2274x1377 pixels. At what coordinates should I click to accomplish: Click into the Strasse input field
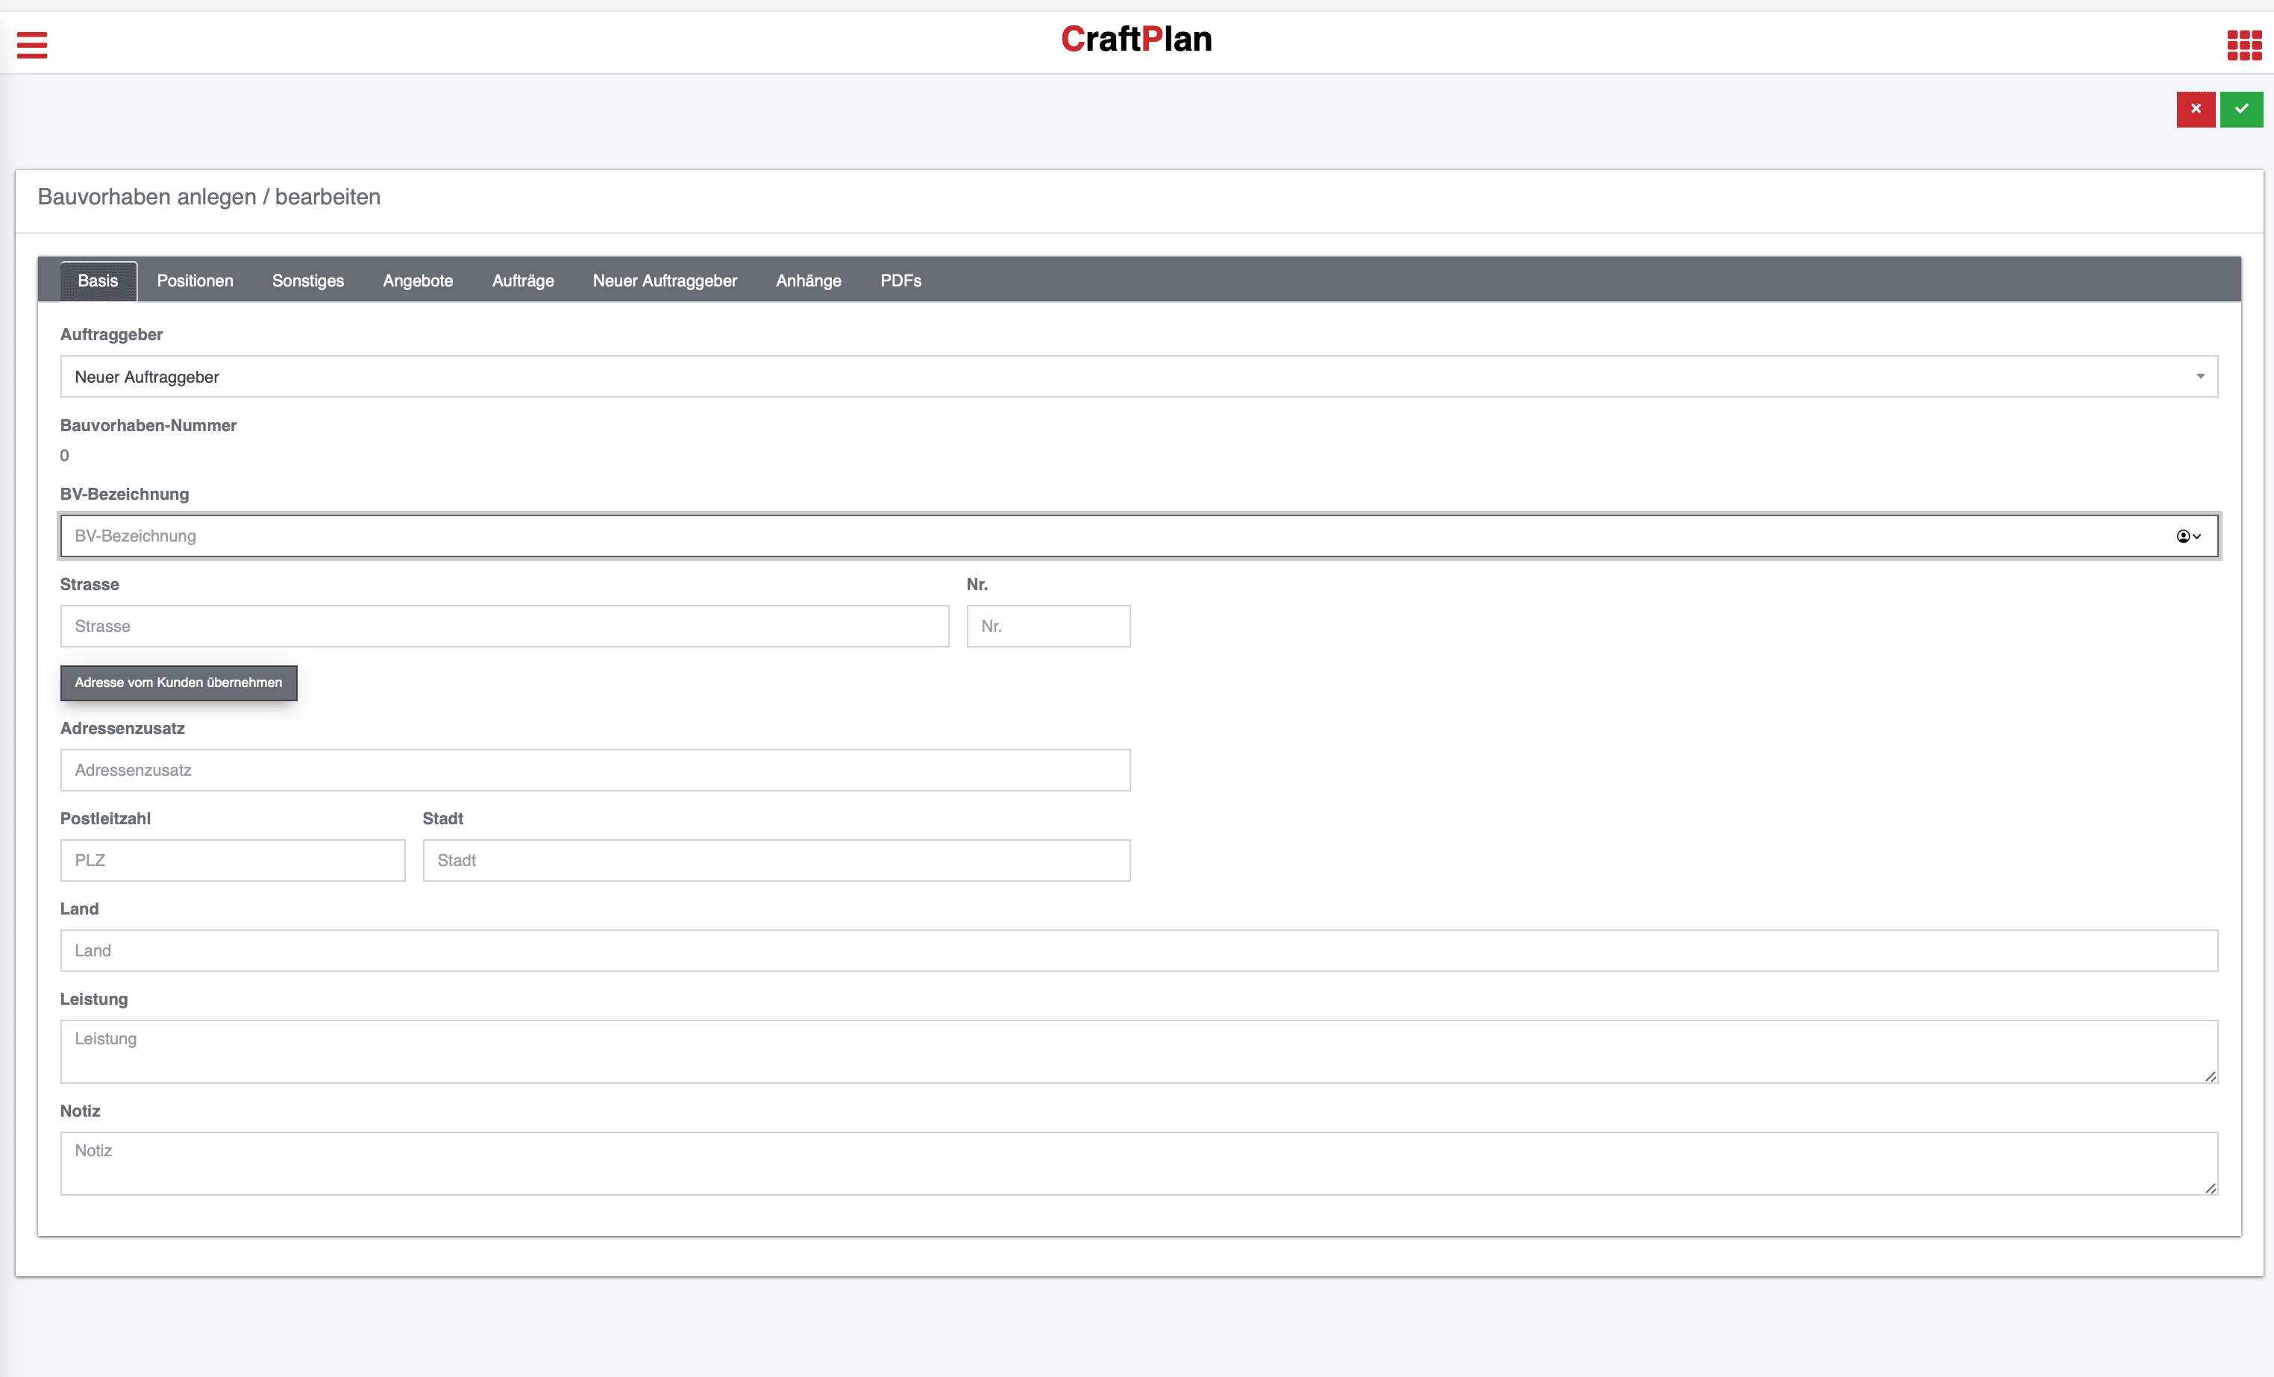coord(504,626)
